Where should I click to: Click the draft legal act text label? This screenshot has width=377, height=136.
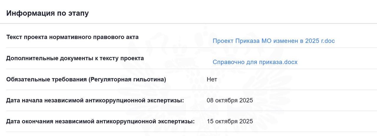[72, 37]
